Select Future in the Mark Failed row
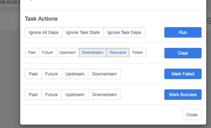The width and height of the screenshot is (211, 128). [51, 74]
